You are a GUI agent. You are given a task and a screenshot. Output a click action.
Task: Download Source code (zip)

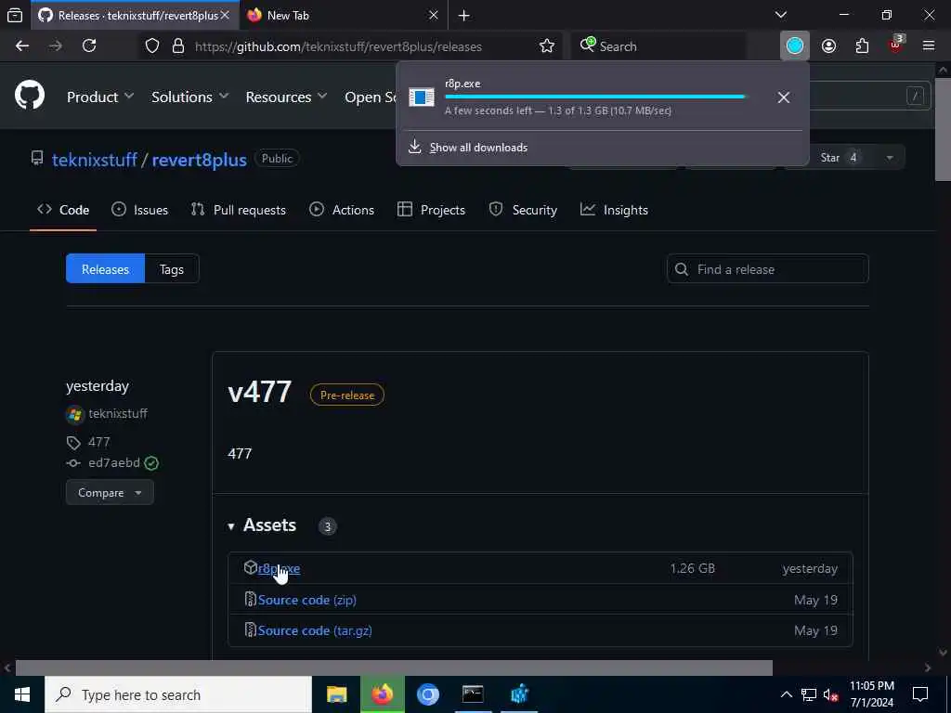pyautogui.click(x=306, y=600)
